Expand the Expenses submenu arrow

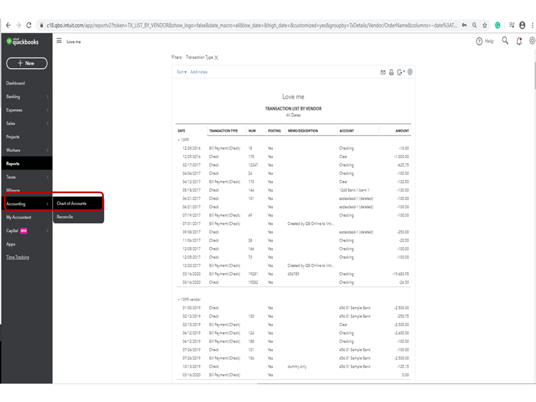pyautogui.click(x=47, y=110)
